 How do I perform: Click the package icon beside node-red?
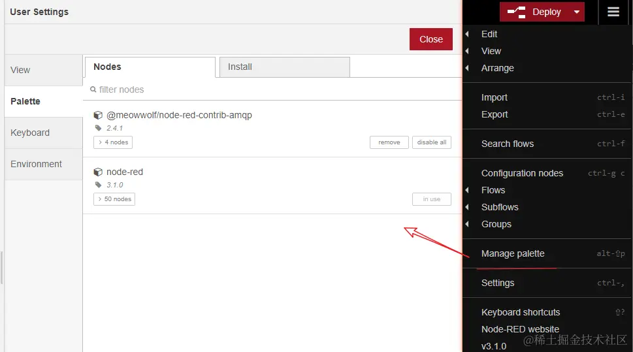point(98,172)
